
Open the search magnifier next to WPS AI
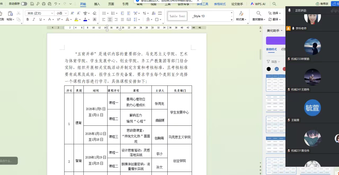(274, 4)
